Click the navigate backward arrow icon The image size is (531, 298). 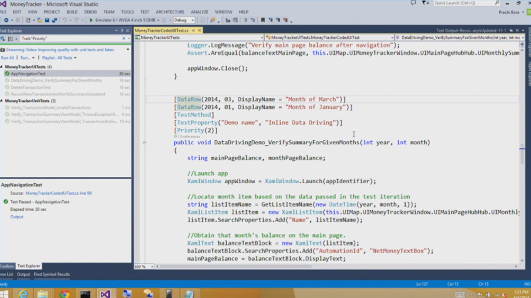pyautogui.click(x=6, y=20)
